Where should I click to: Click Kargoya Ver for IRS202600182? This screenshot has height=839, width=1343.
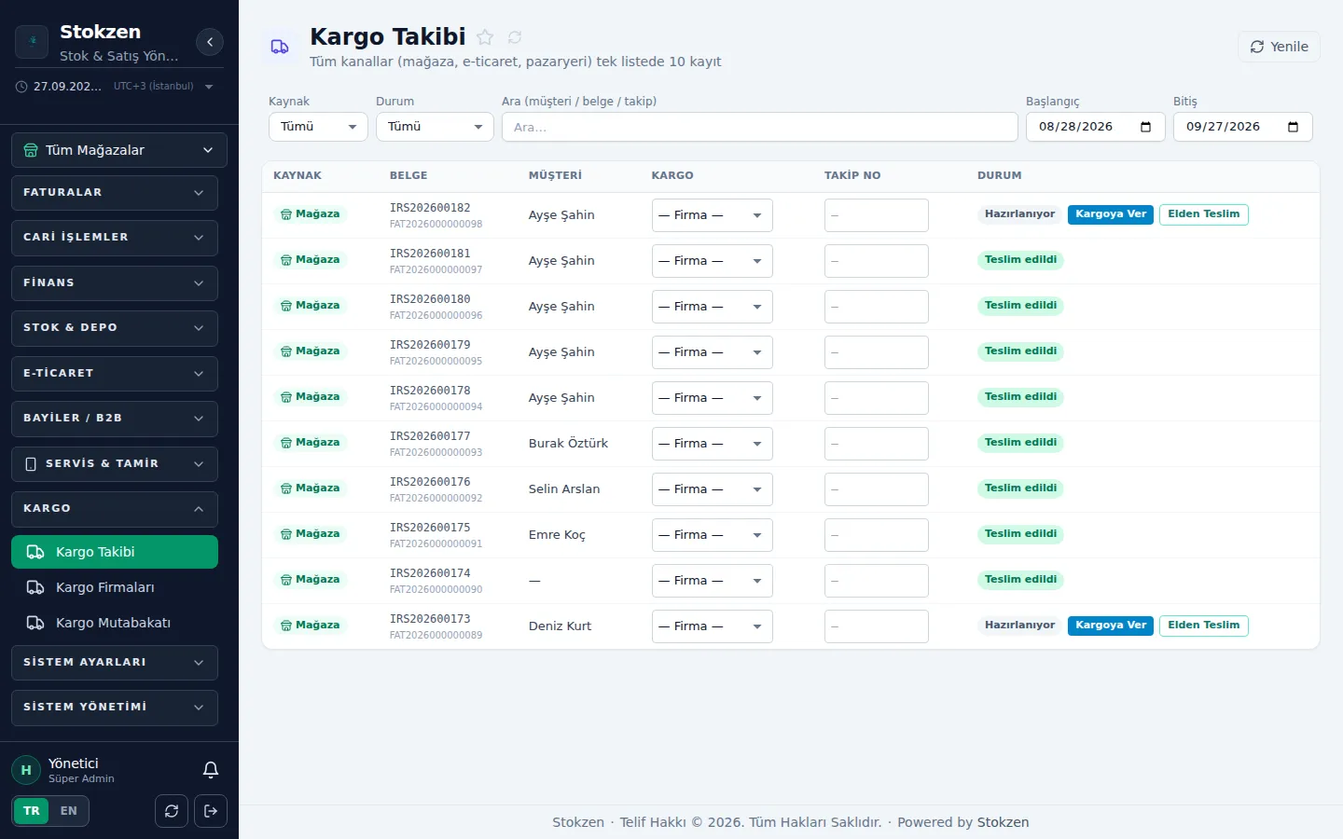1111,214
